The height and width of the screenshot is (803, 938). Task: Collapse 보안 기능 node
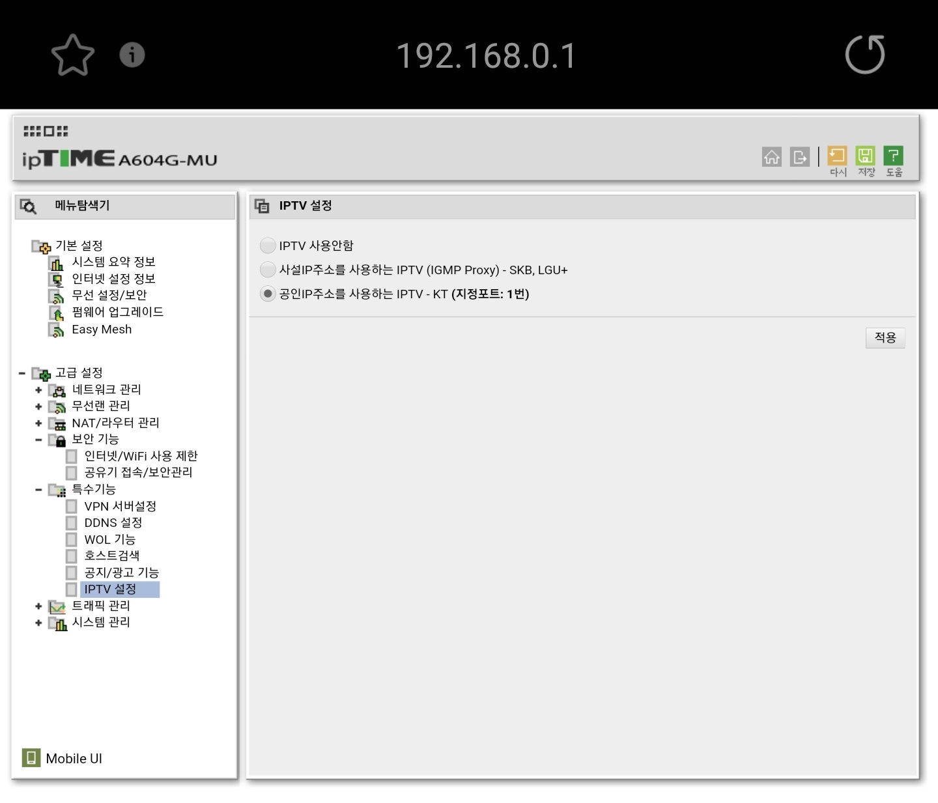click(38, 440)
